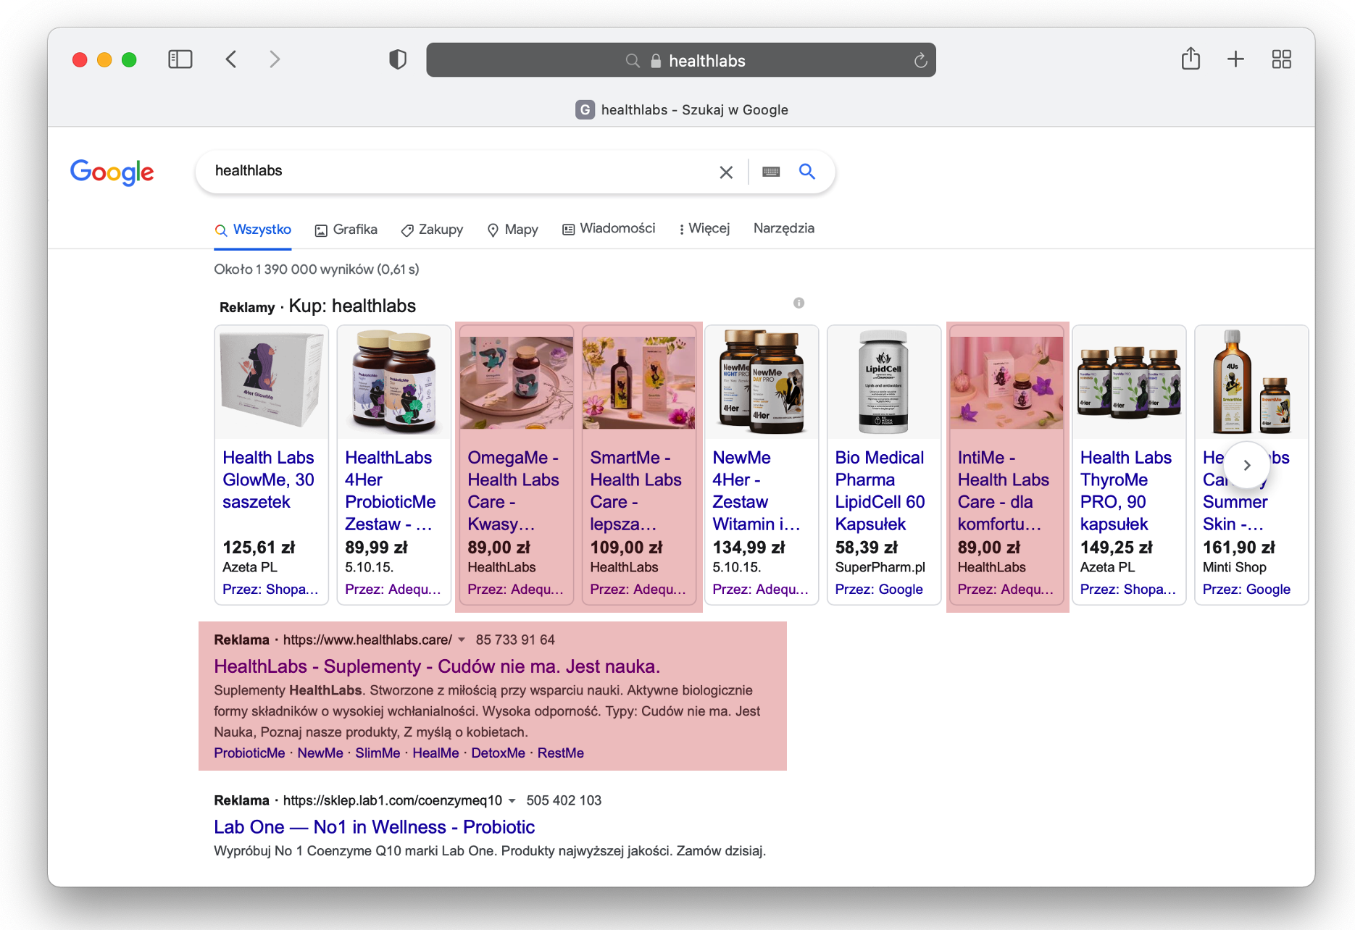Viewport: 1355px width, 930px height.
Task: Open SlimMe sitelink
Action: (378, 753)
